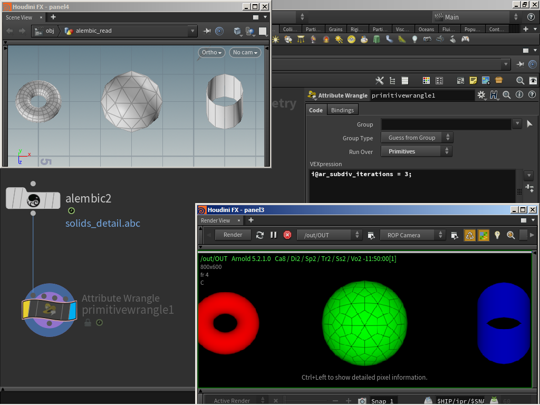Click the camera chooser icon after ROP Camera

tap(455, 235)
